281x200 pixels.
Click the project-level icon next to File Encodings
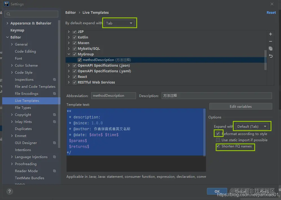[x=54, y=94]
